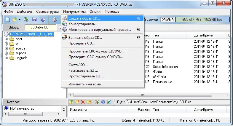Choose Монтировать в виртуальный привод…
Screen dimensions: 233x126
pyautogui.click(x=103, y=30)
